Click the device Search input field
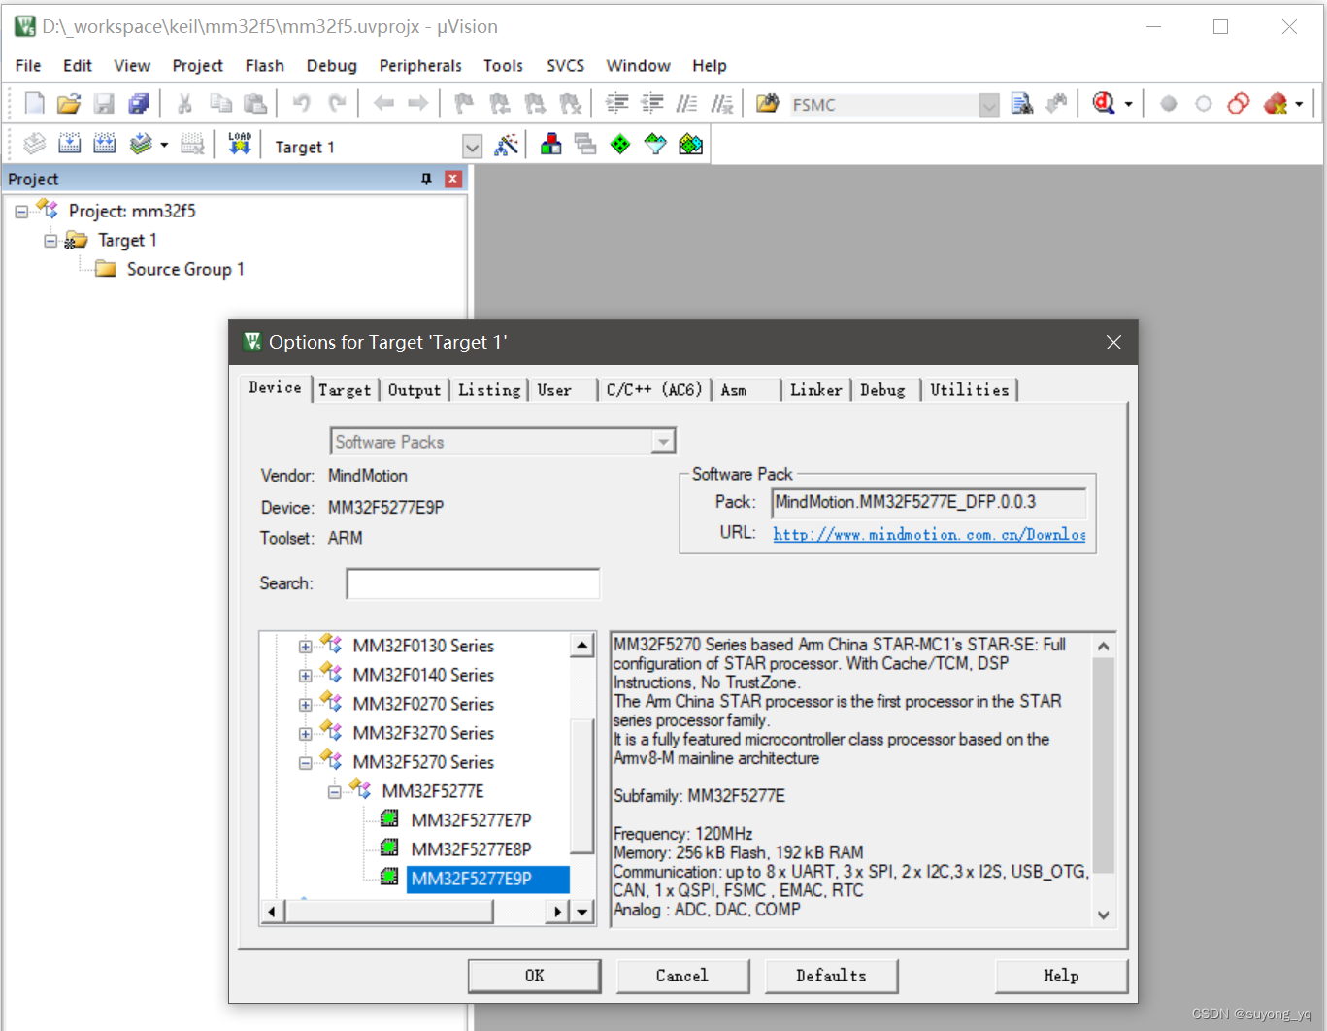Image resolution: width=1327 pixels, height=1031 pixels. tap(473, 583)
